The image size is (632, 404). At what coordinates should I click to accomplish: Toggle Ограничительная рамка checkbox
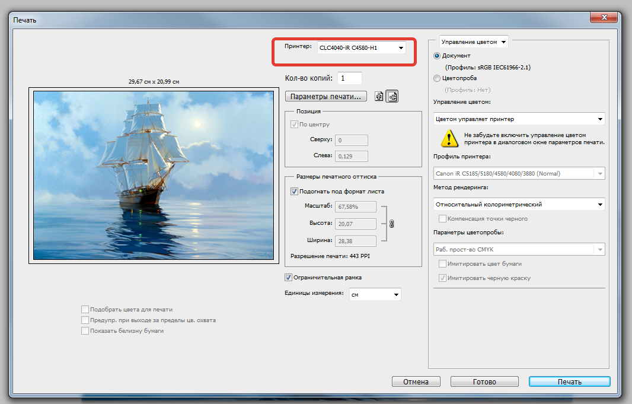click(x=288, y=278)
